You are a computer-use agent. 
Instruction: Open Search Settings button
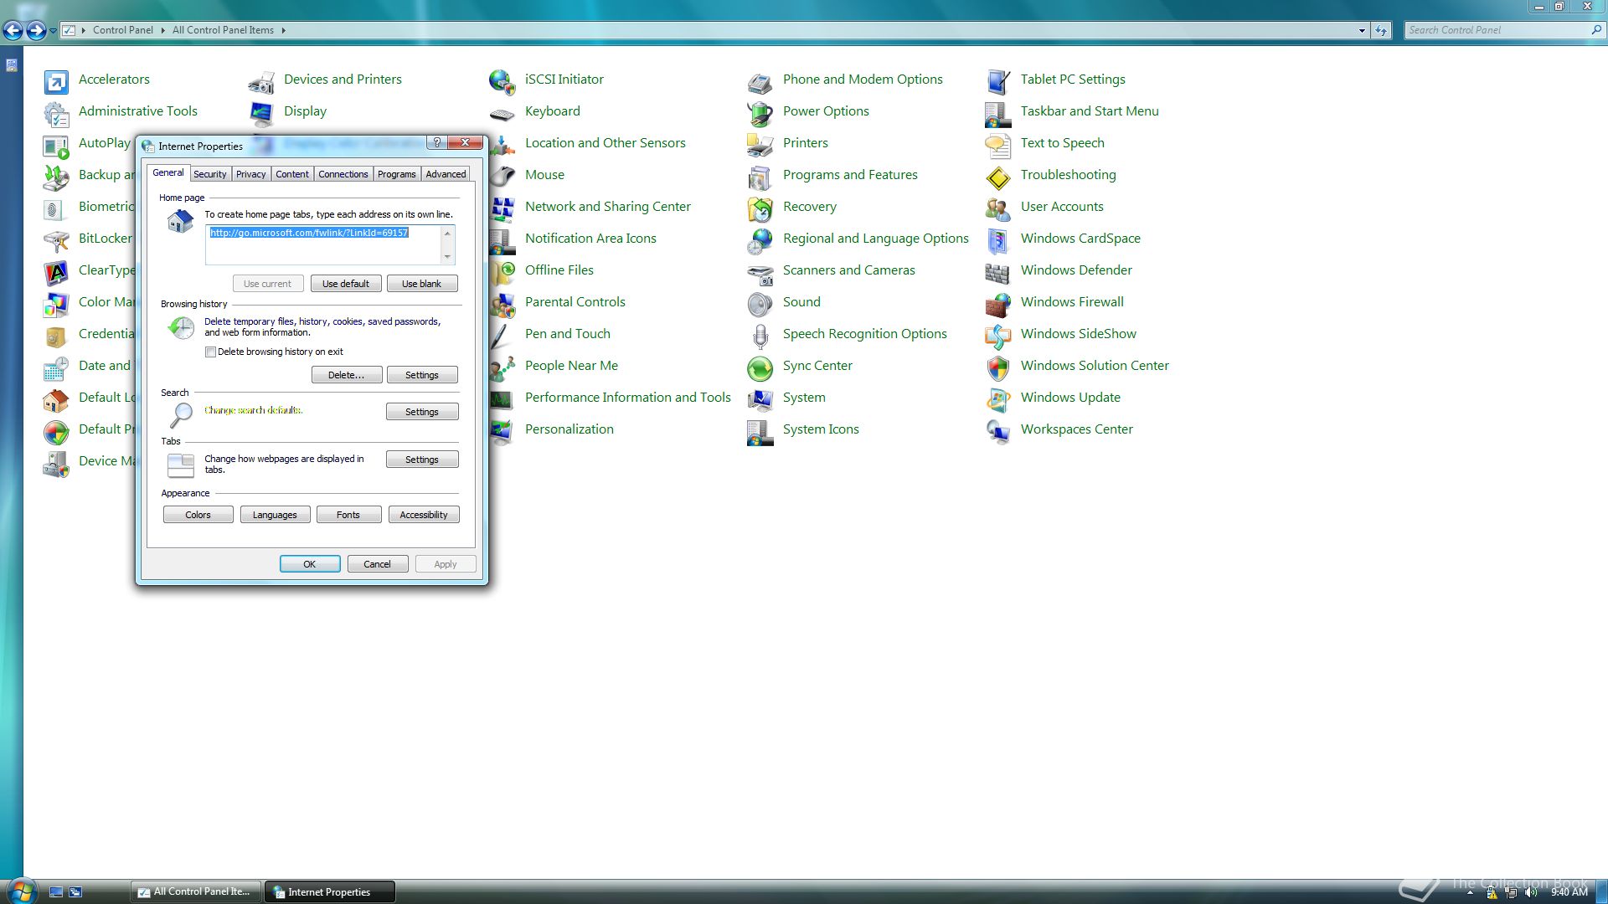(422, 412)
